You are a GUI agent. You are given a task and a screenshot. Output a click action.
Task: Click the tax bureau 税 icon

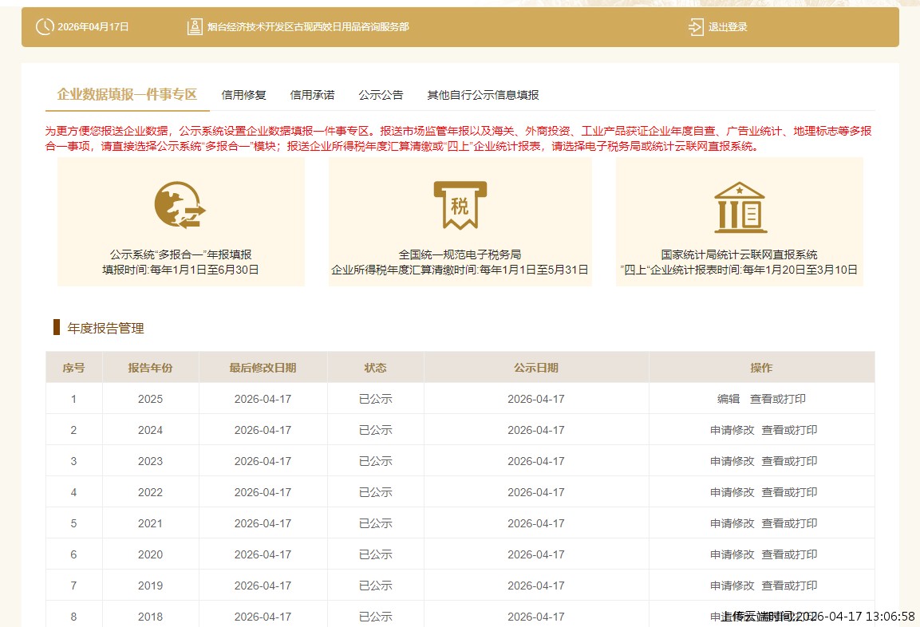[x=460, y=205]
